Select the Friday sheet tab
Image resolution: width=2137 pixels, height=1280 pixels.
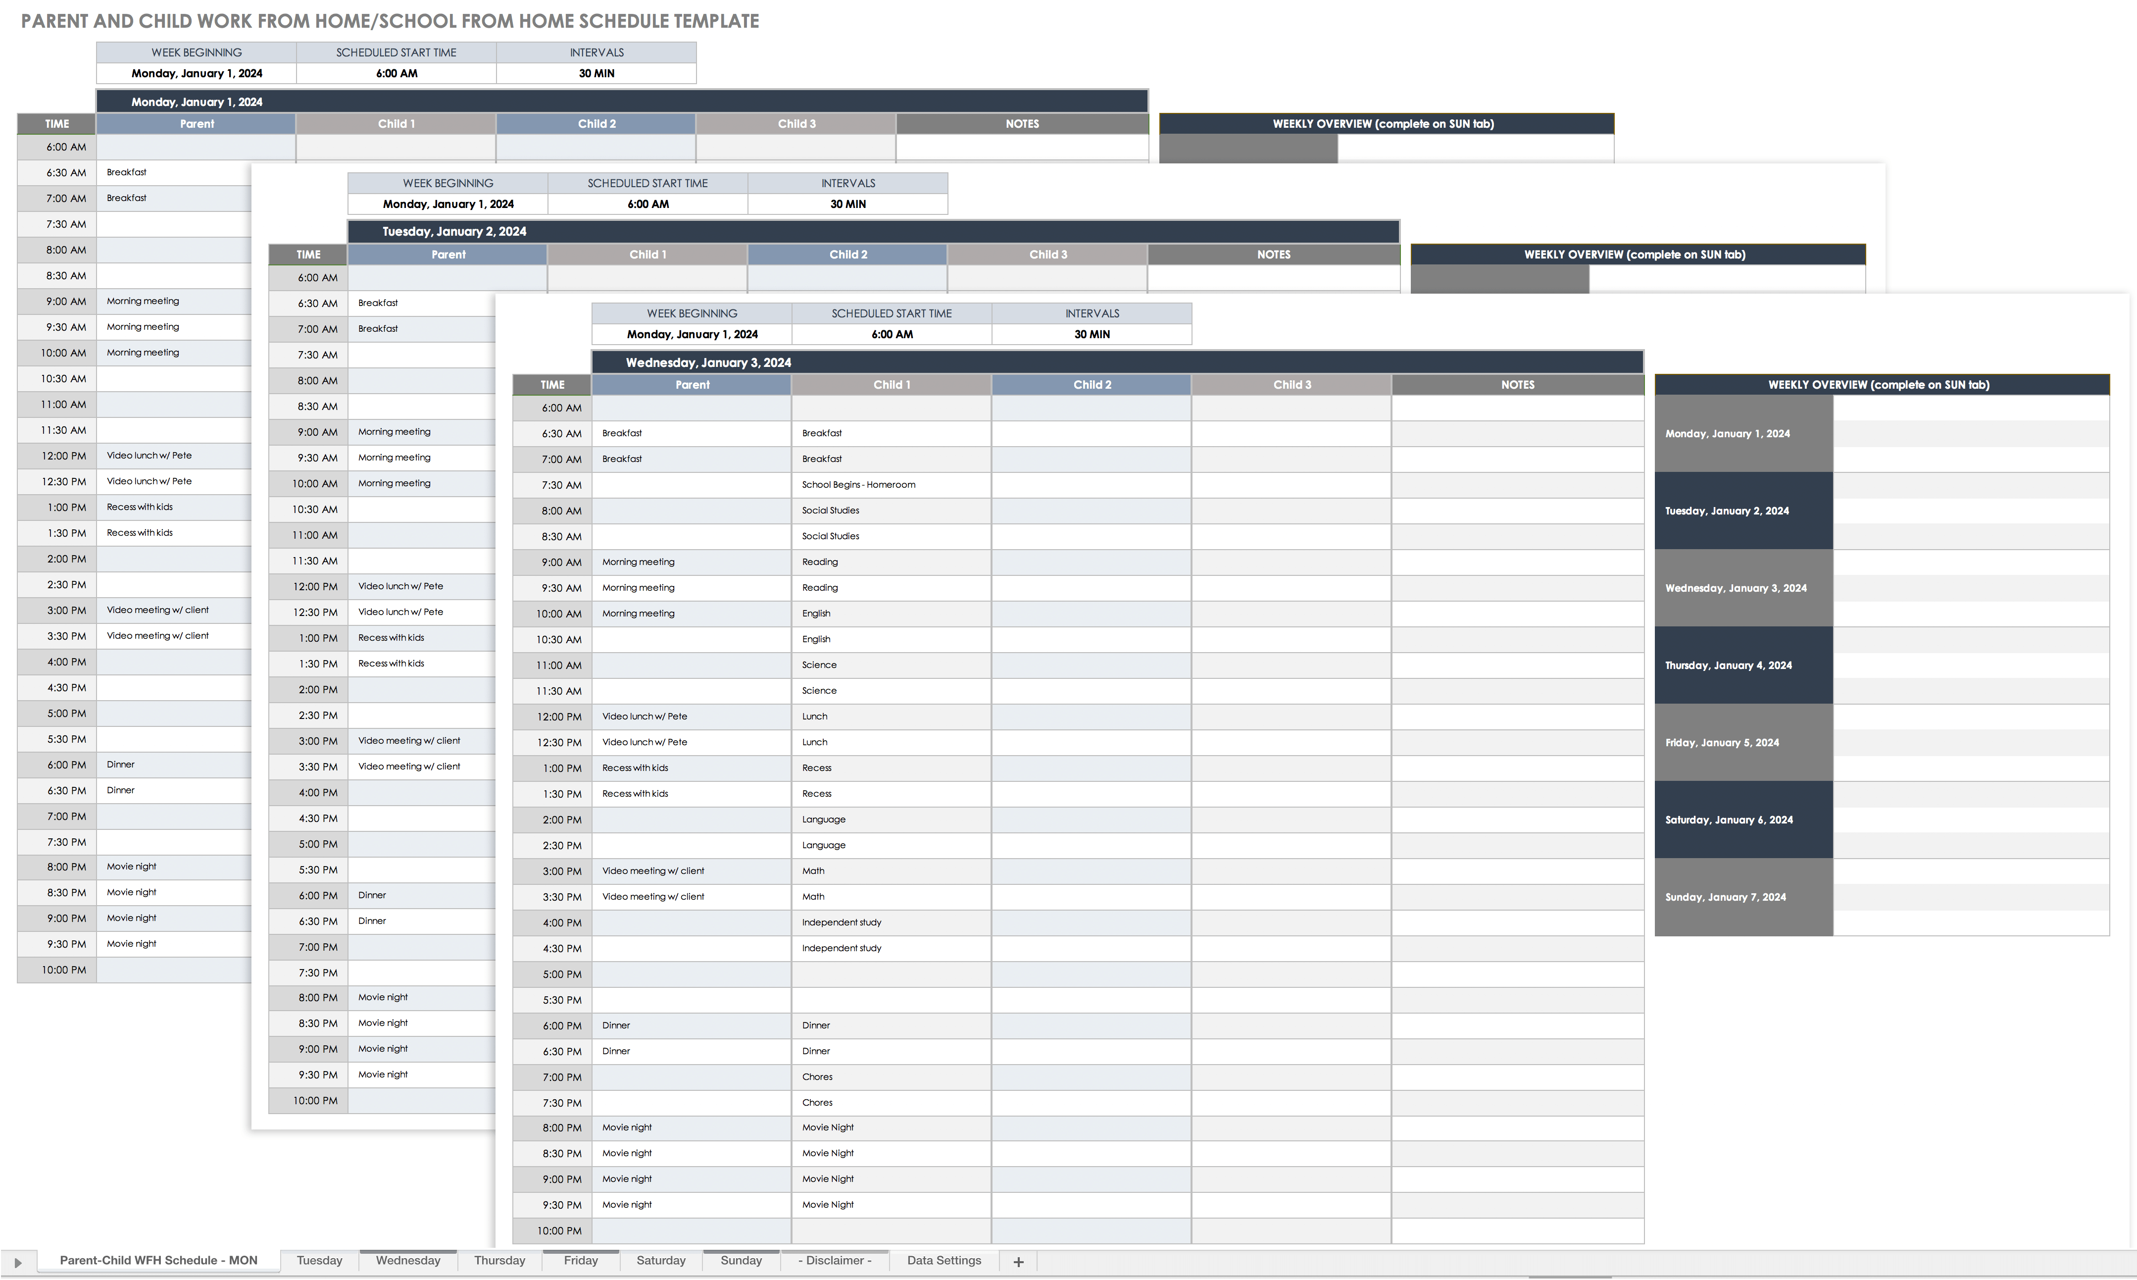click(580, 1260)
